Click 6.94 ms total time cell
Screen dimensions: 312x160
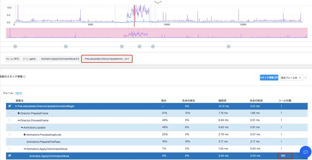pos(223,120)
